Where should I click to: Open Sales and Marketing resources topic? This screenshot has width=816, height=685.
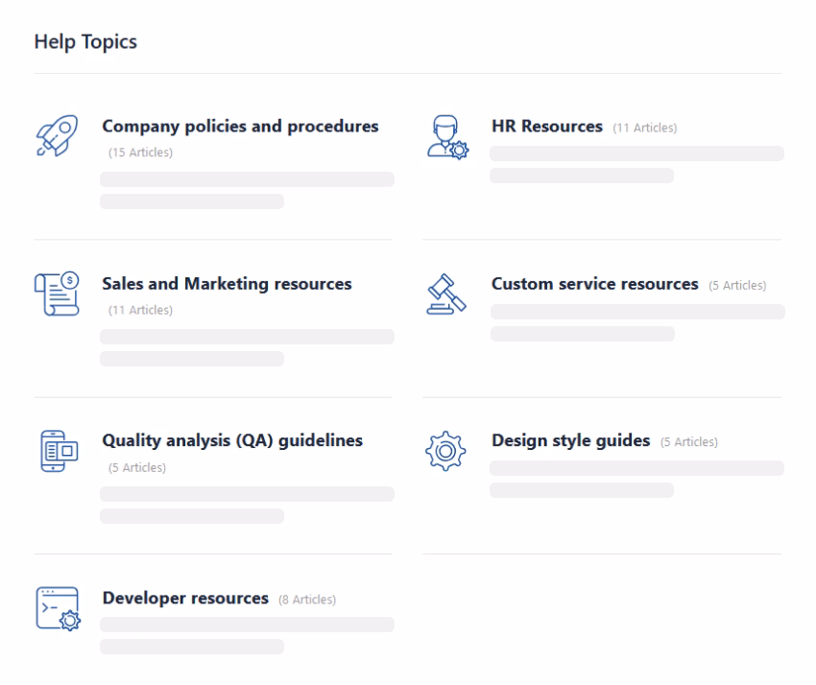coord(227,284)
